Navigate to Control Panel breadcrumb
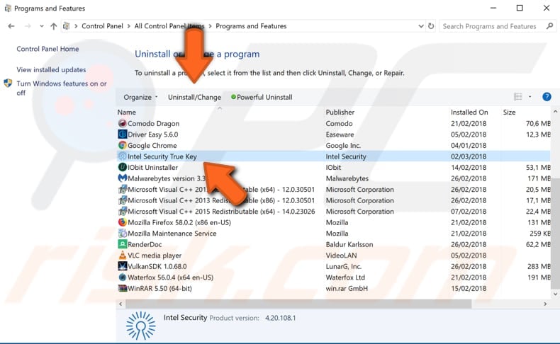Image resolution: width=560 pixels, height=344 pixels. click(x=102, y=26)
